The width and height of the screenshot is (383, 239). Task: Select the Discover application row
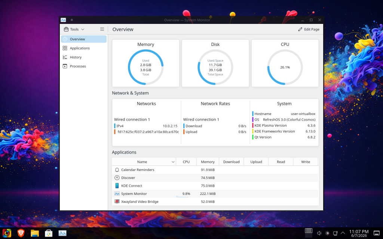(215, 178)
